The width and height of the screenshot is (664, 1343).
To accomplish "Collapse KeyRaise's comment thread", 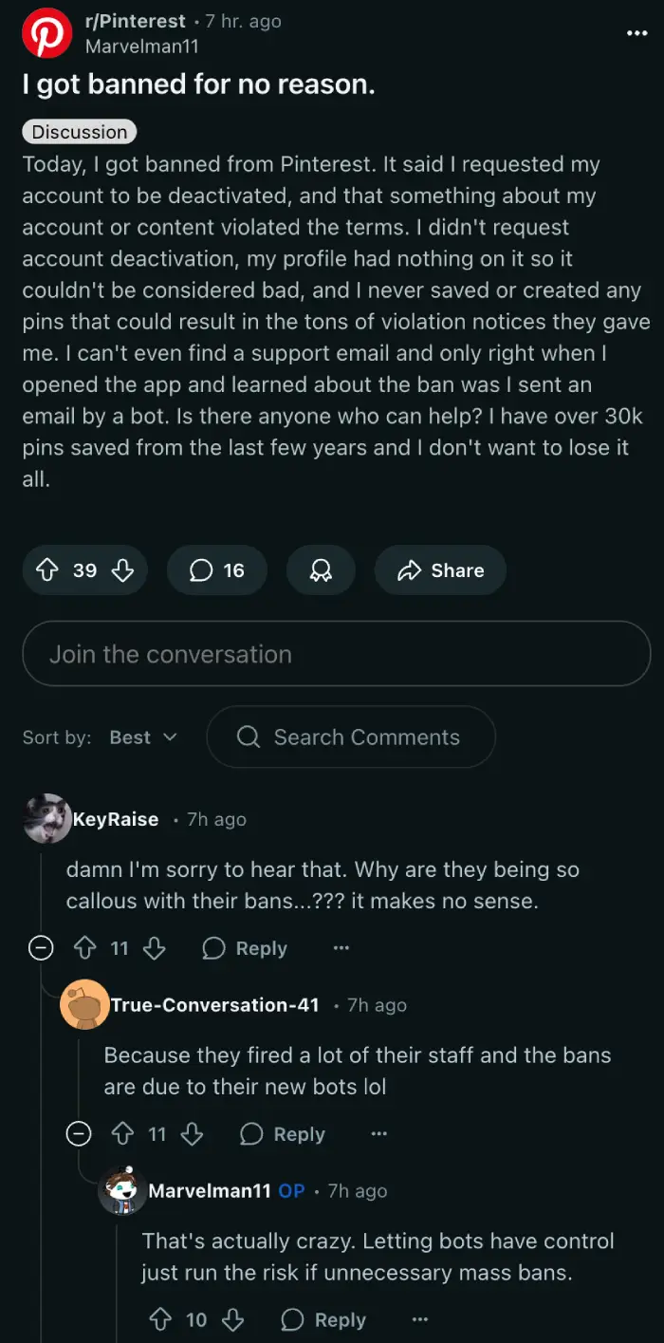I will [41, 948].
